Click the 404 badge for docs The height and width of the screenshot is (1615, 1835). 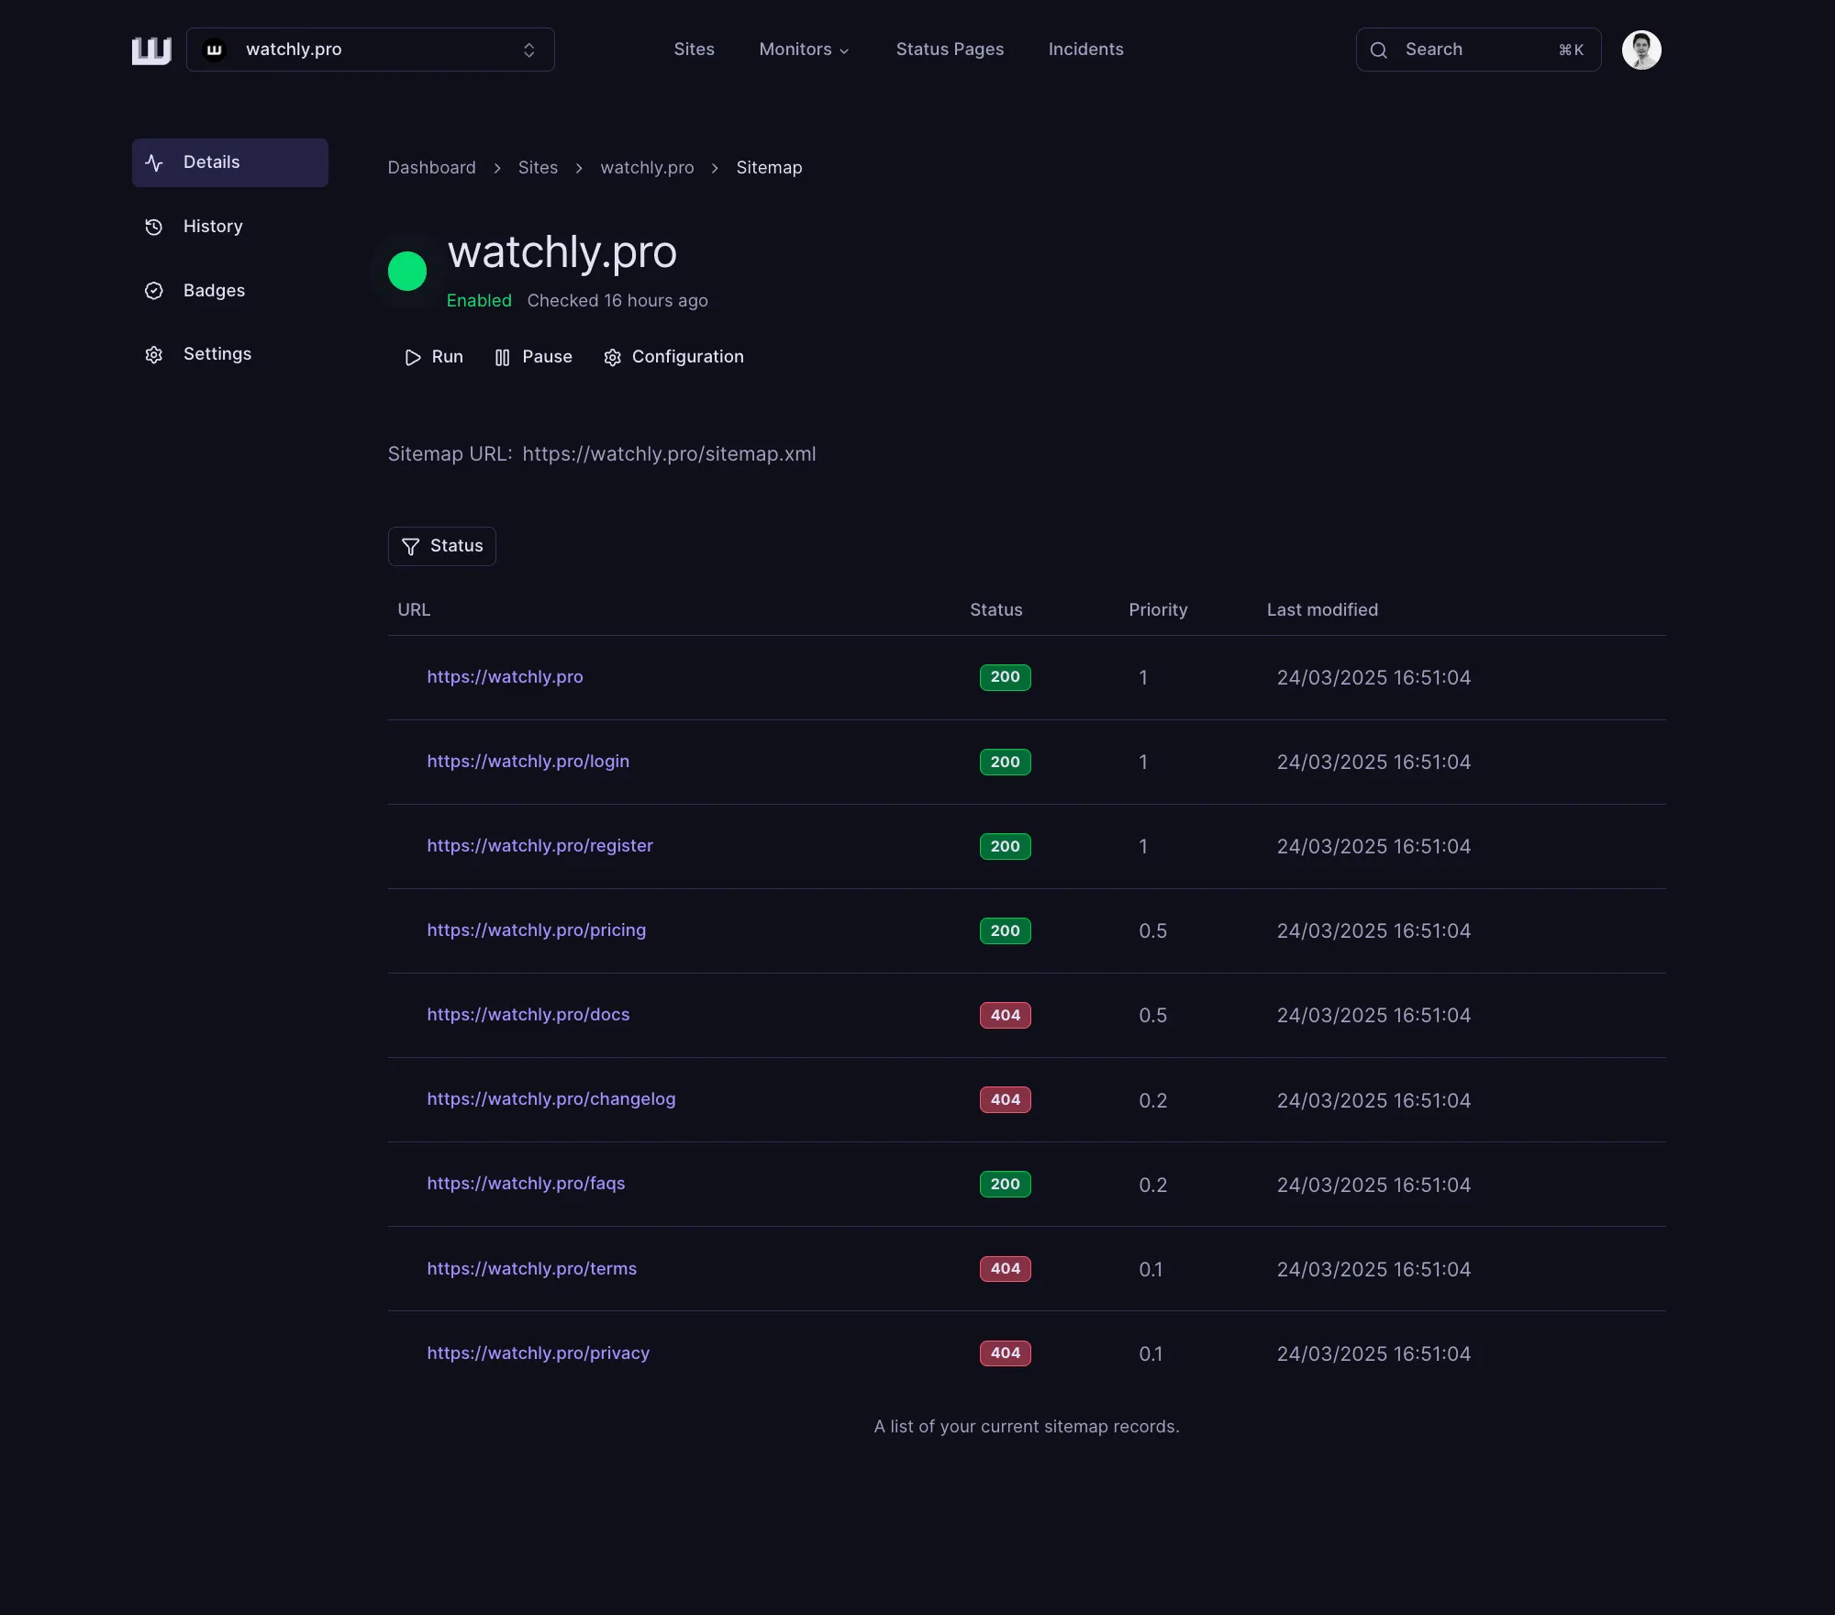point(1005,1015)
